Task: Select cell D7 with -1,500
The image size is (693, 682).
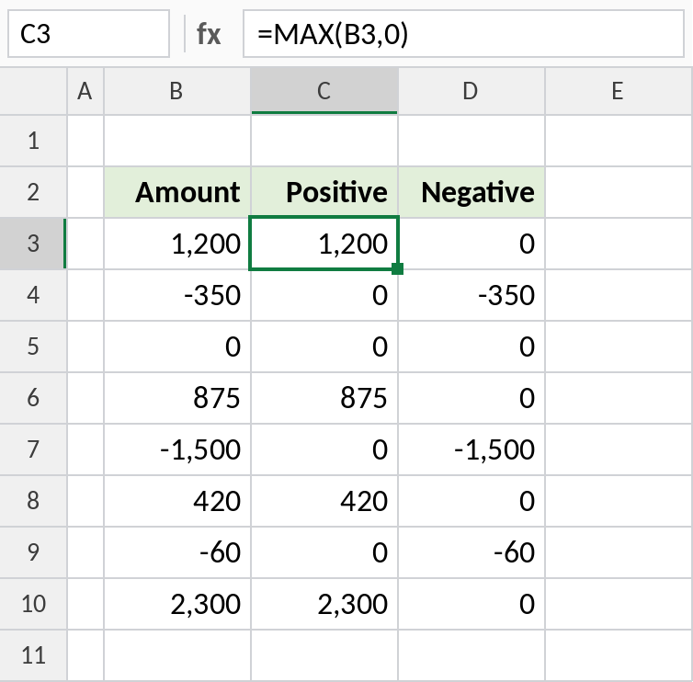Action: coord(471,449)
